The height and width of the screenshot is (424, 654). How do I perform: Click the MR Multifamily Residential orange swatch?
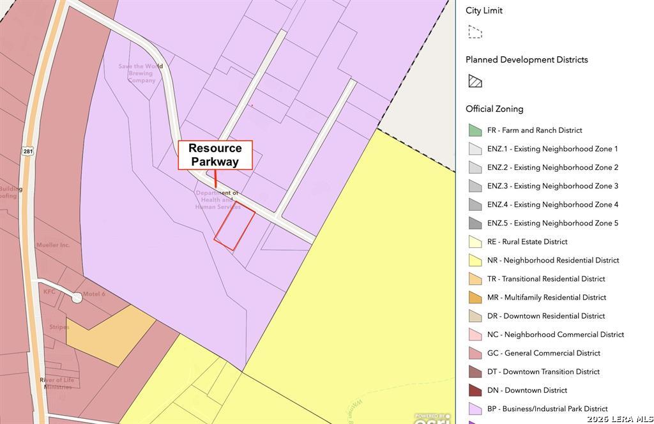click(x=475, y=298)
